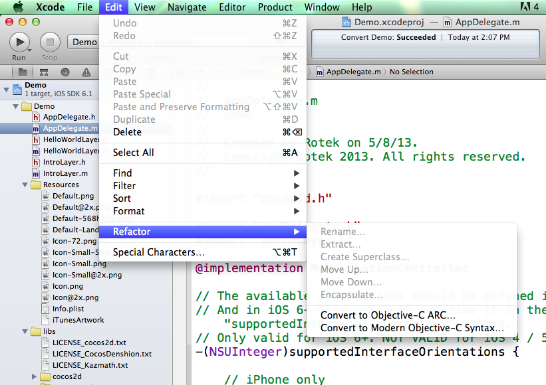
Task: Select Icon-Small.png in Resources
Action: pyautogui.click(x=79, y=264)
